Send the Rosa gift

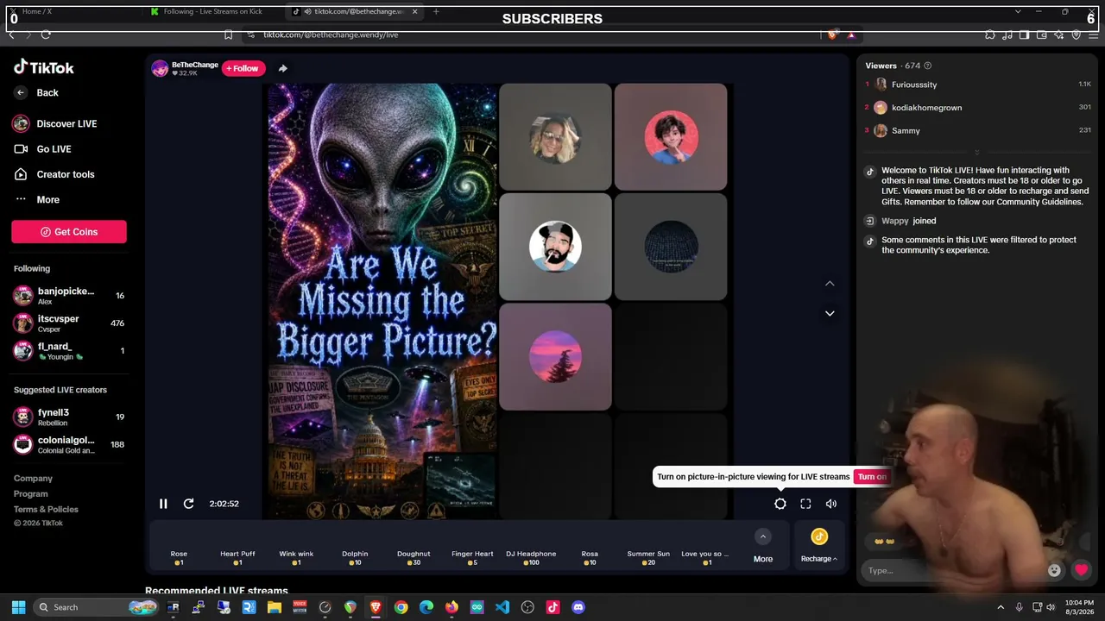pyautogui.click(x=590, y=549)
